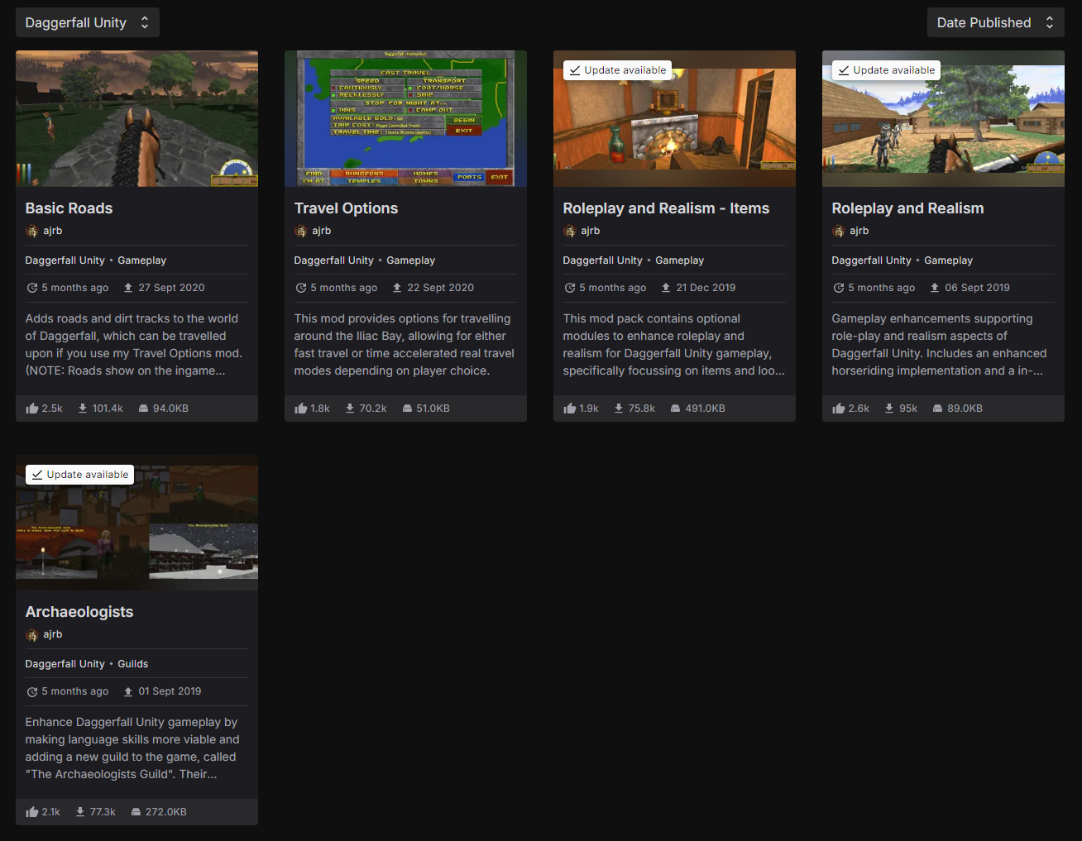Click the upload date 06 Sept 2019
Viewport: 1082px width, 841px height.
pos(977,288)
